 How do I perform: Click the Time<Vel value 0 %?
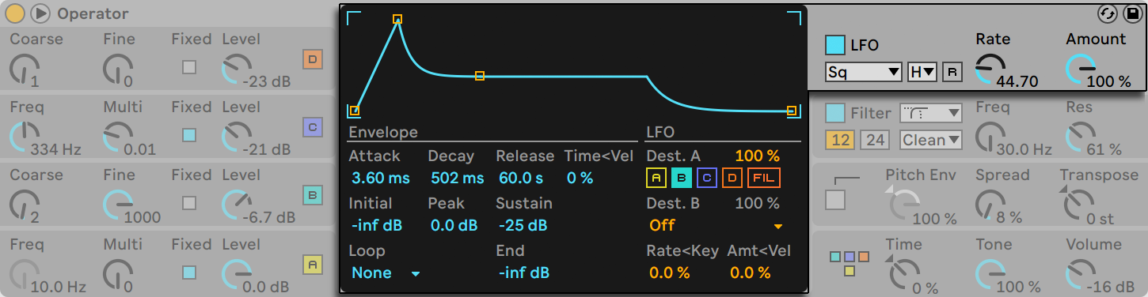coord(580,179)
